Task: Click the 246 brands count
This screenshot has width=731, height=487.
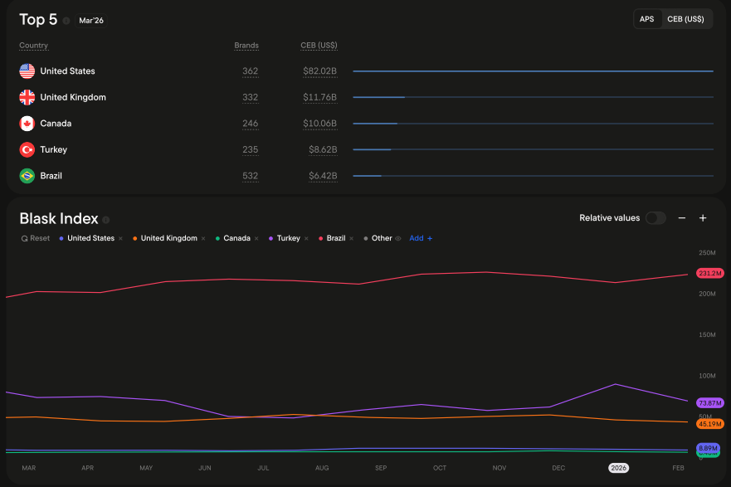Action: [x=251, y=124]
